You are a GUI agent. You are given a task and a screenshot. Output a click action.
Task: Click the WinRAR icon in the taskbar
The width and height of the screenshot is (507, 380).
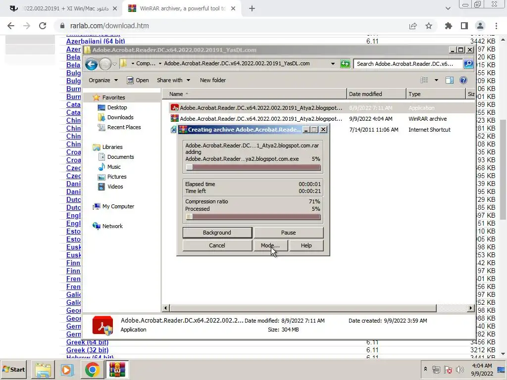(x=117, y=370)
